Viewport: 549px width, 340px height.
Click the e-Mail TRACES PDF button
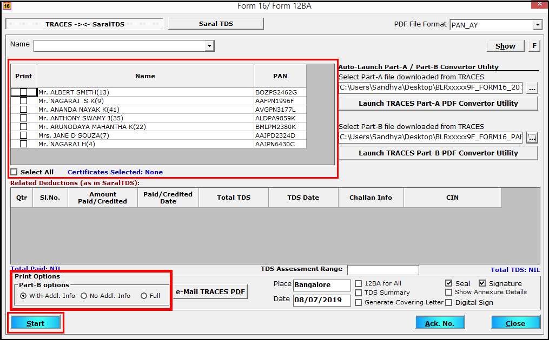coord(210,291)
